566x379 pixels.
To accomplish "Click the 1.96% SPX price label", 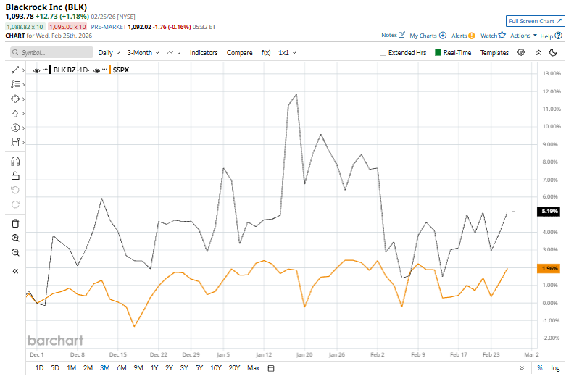I will pyautogui.click(x=549, y=268).
